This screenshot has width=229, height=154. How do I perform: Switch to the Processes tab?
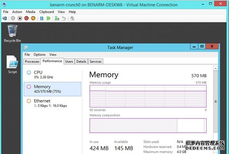click(32, 61)
